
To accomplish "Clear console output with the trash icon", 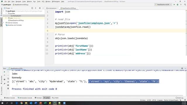I will click(8, 88).
